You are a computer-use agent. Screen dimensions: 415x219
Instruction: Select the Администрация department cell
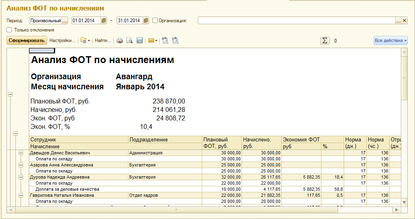point(165,153)
